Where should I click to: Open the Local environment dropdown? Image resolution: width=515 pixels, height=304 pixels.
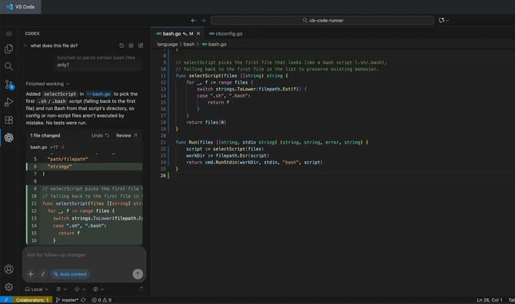pyautogui.click(x=37, y=289)
